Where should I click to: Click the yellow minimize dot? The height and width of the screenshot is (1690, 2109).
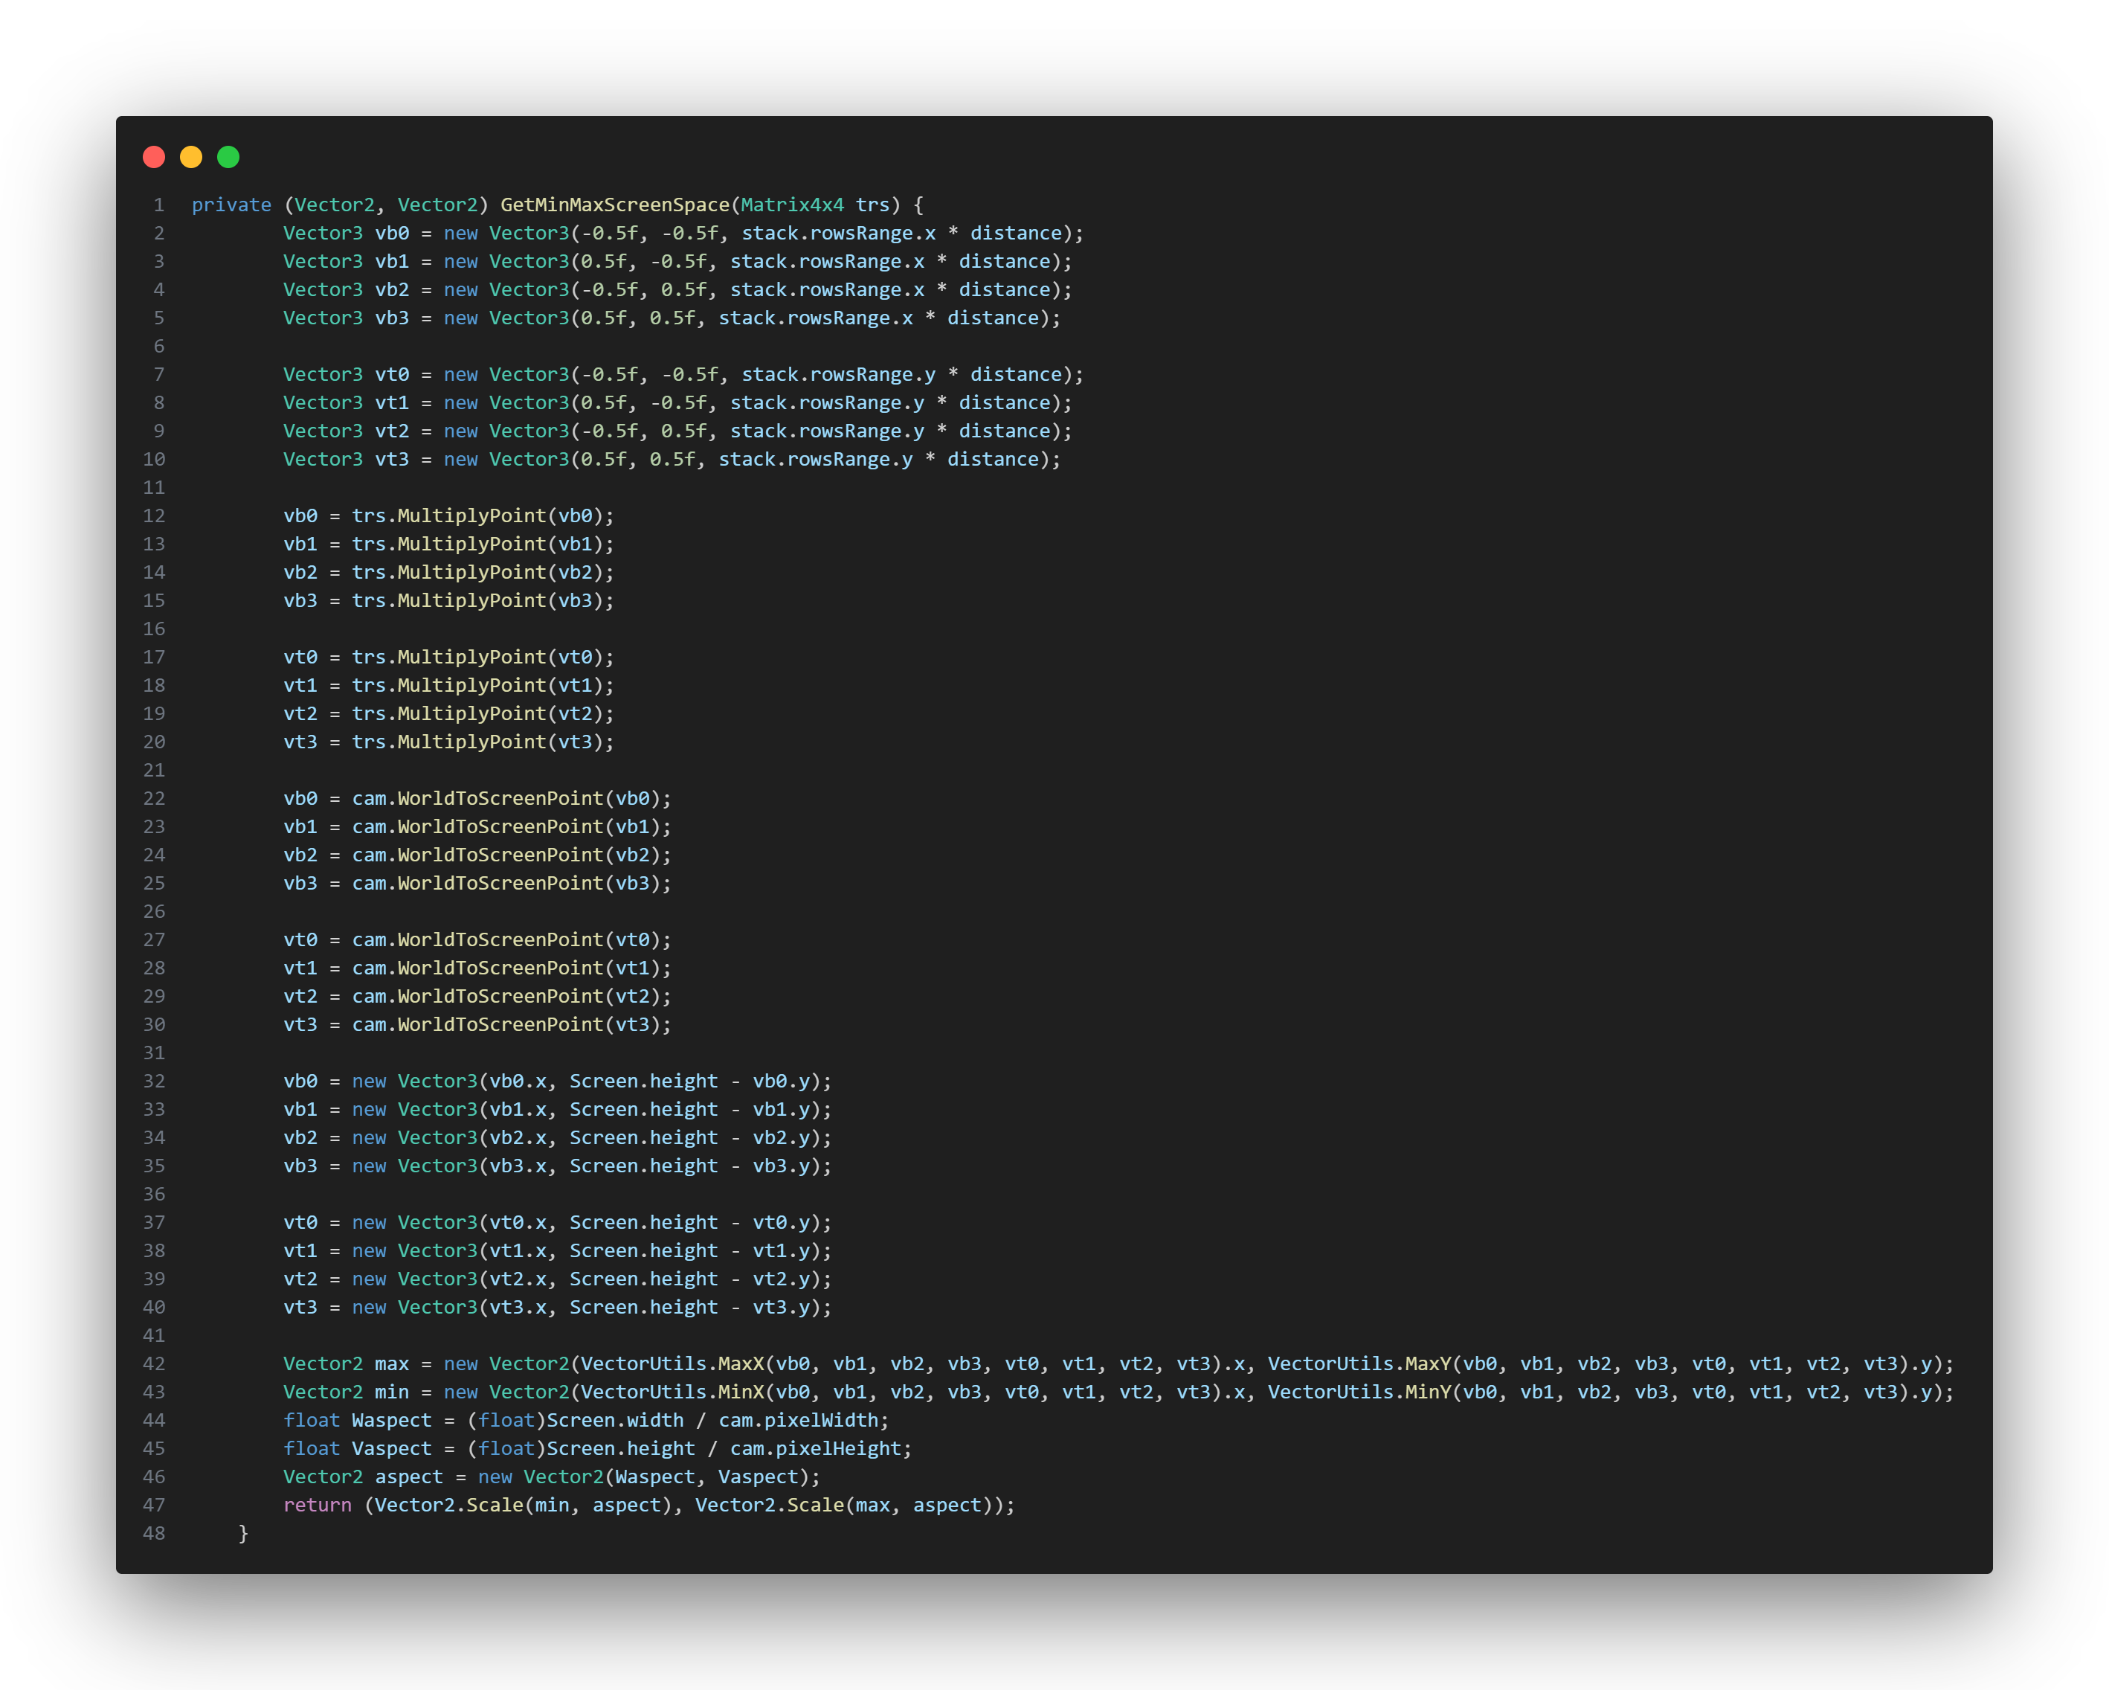191,156
